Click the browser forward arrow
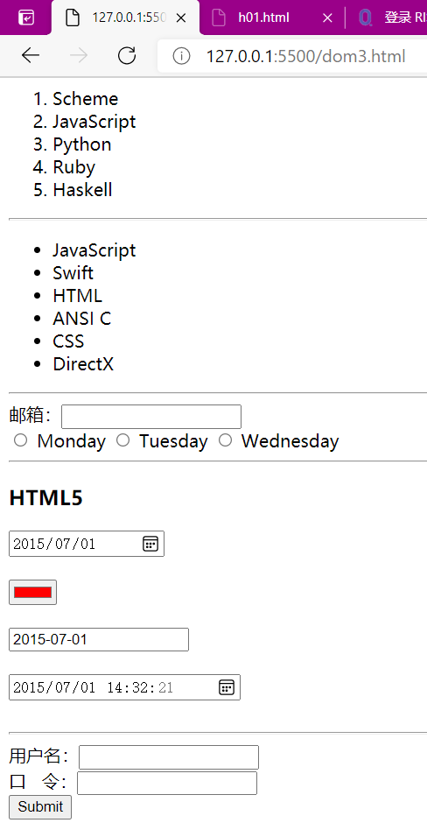This screenshot has height=830, width=427. click(x=79, y=55)
